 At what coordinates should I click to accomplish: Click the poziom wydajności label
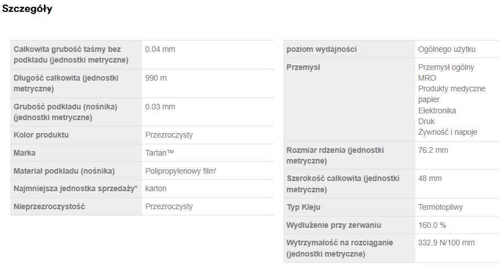(322, 49)
